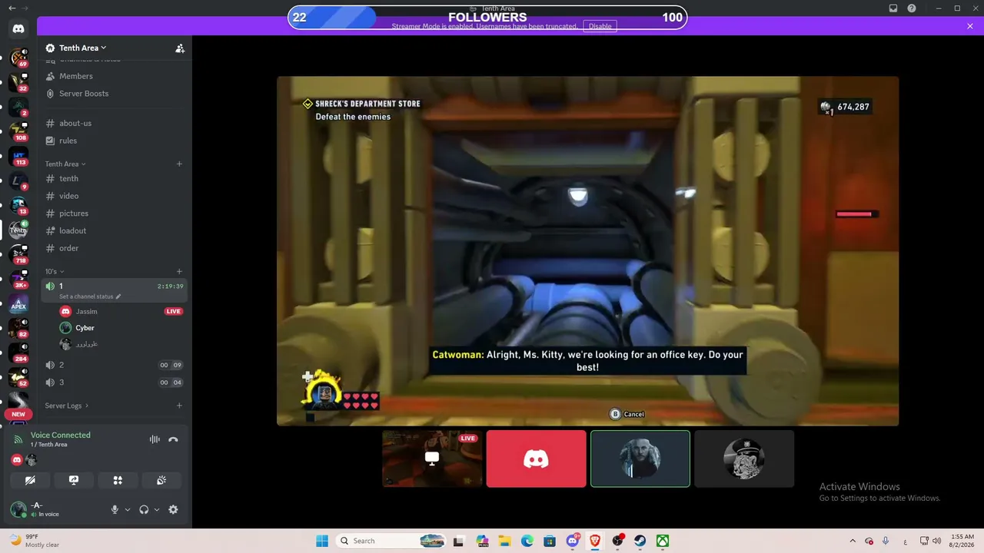This screenshot has height=553, width=984.
Task: Open microphone input options arrow
Action: tap(128, 509)
